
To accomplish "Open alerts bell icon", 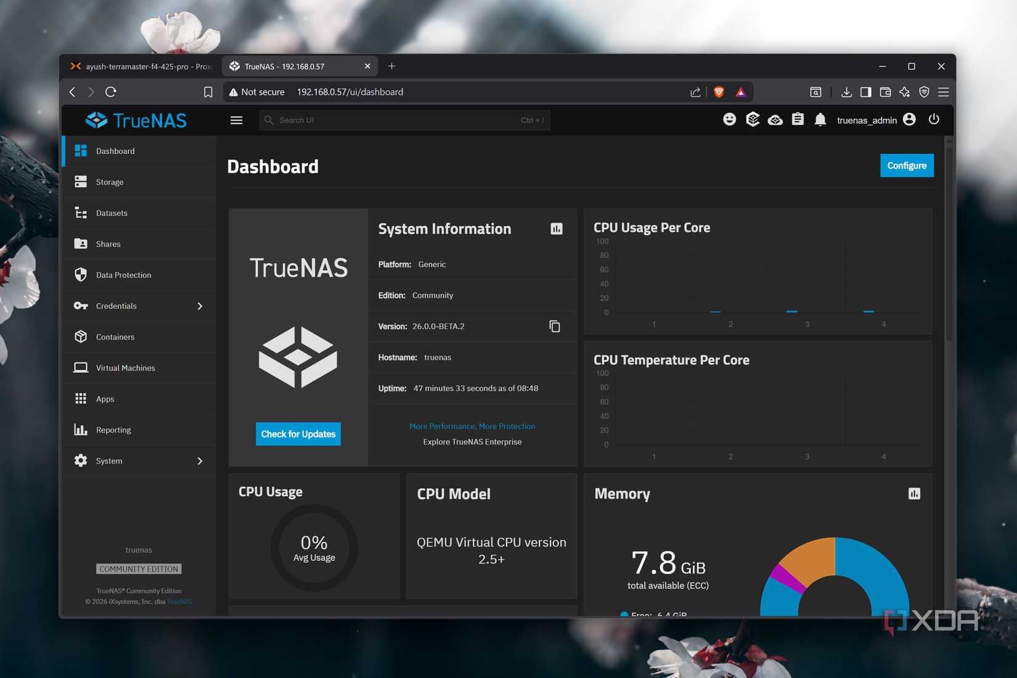I will 820,120.
